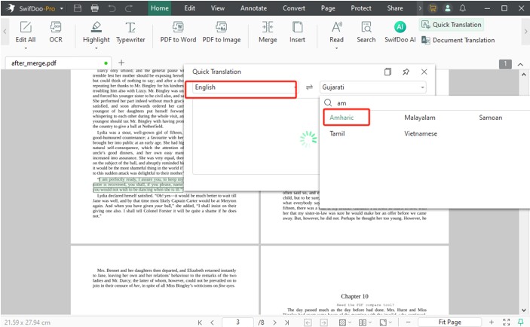Open the shopping cart icon
This screenshot has height=327, width=530.
point(432,8)
